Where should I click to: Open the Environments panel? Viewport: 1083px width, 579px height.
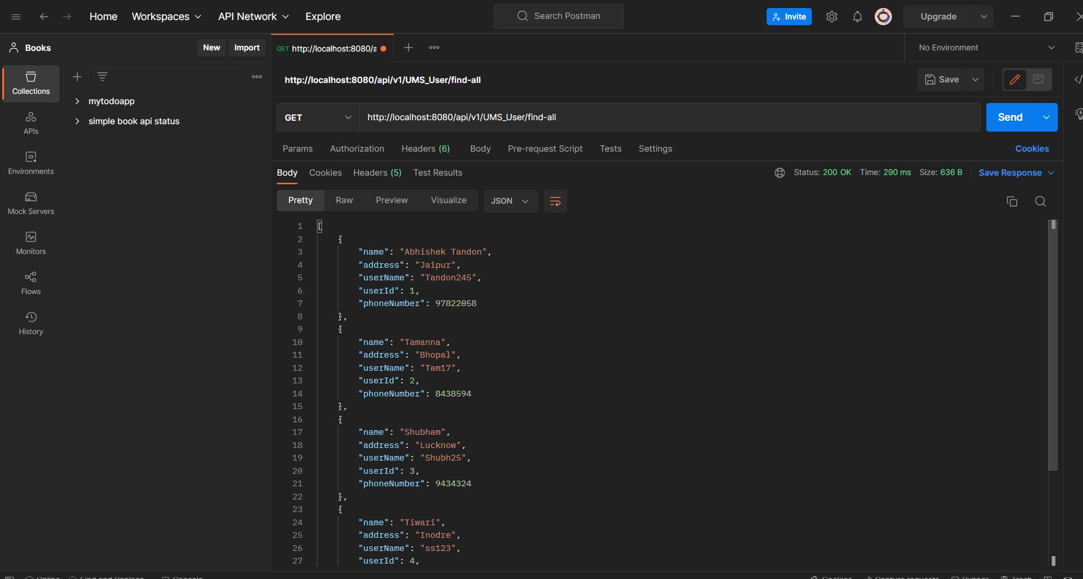point(30,163)
